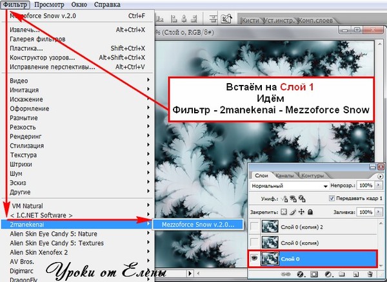Open the Просмотр menu
387x282 pixels.
point(49,5)
